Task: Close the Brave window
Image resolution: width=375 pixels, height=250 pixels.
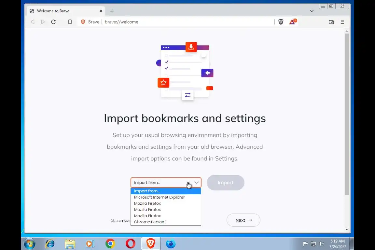Action: coord(342,7)
